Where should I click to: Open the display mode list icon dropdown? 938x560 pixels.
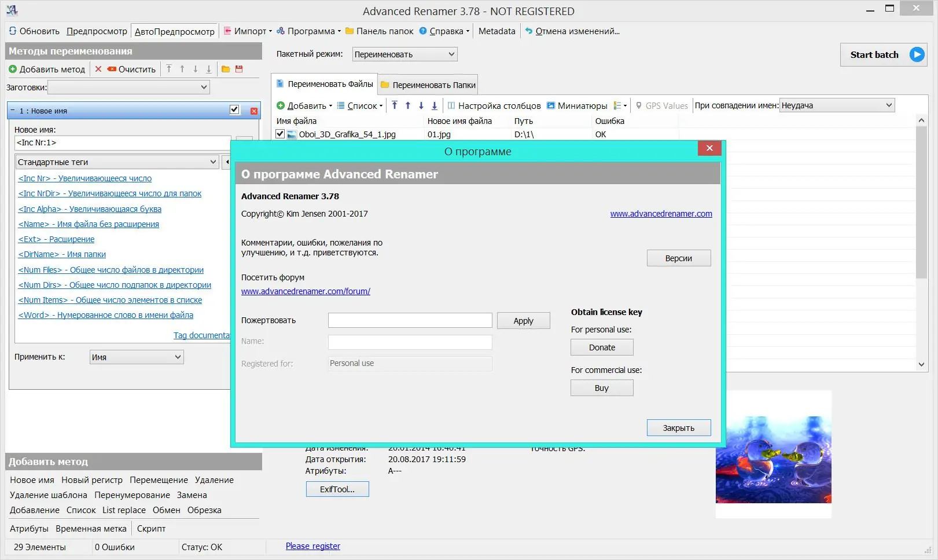click(620, 105)
